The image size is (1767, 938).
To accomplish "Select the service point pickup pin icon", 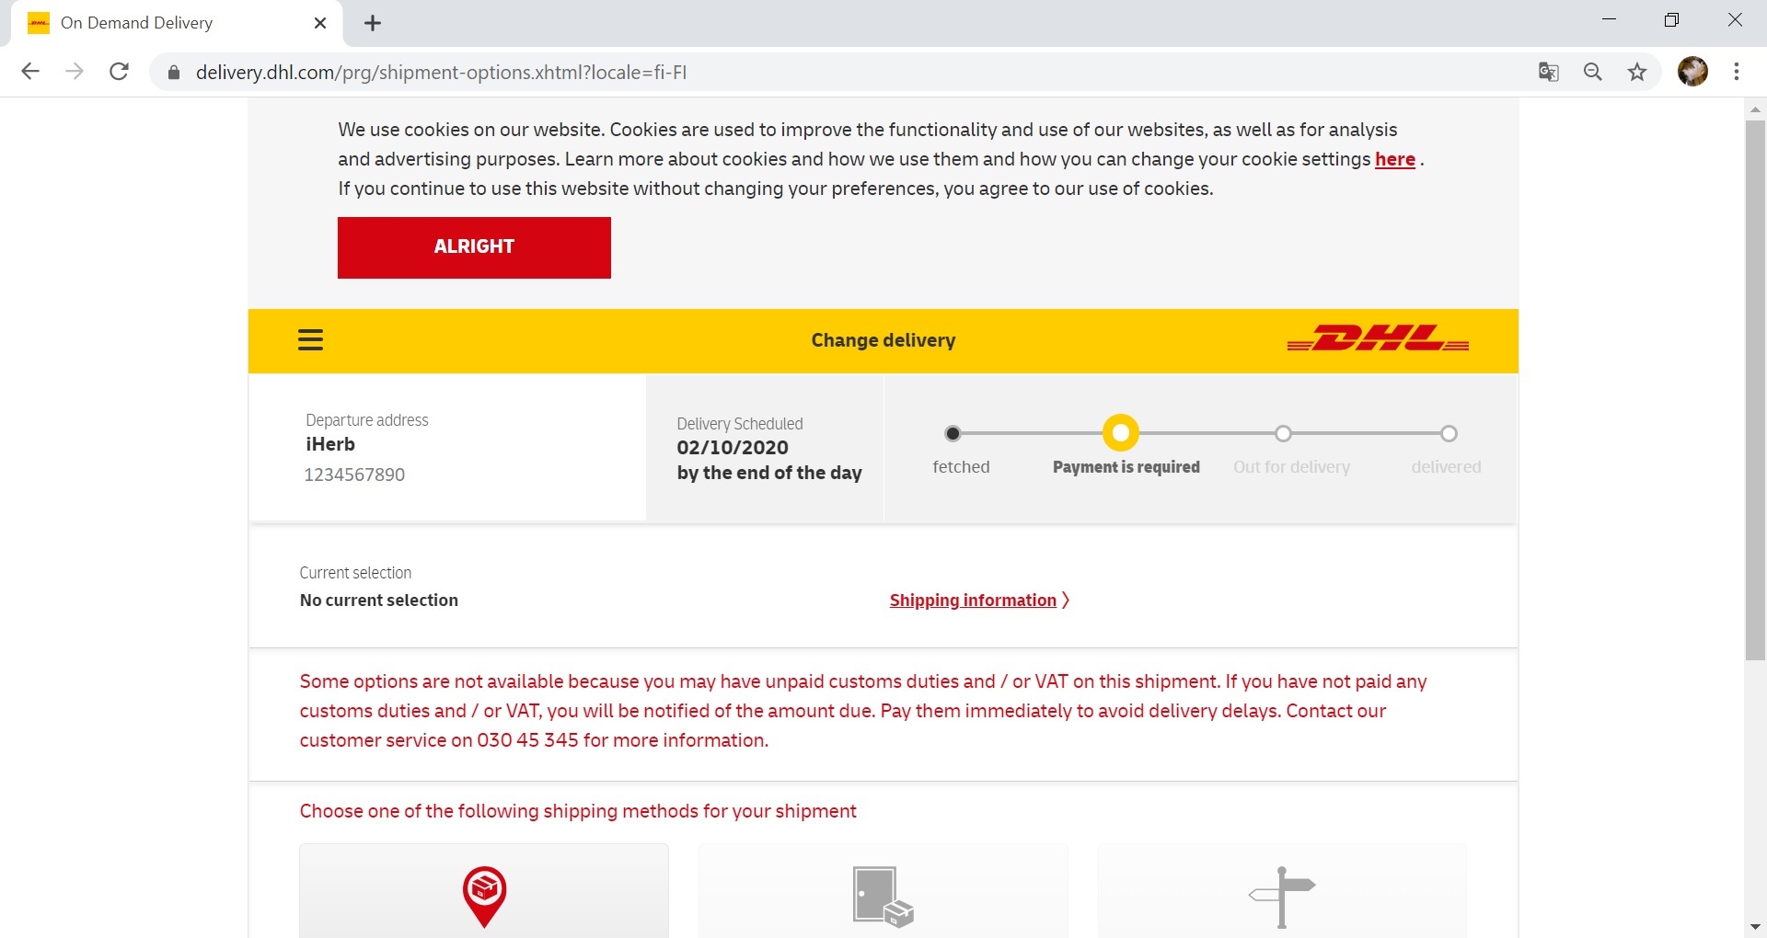I will 484,897.
